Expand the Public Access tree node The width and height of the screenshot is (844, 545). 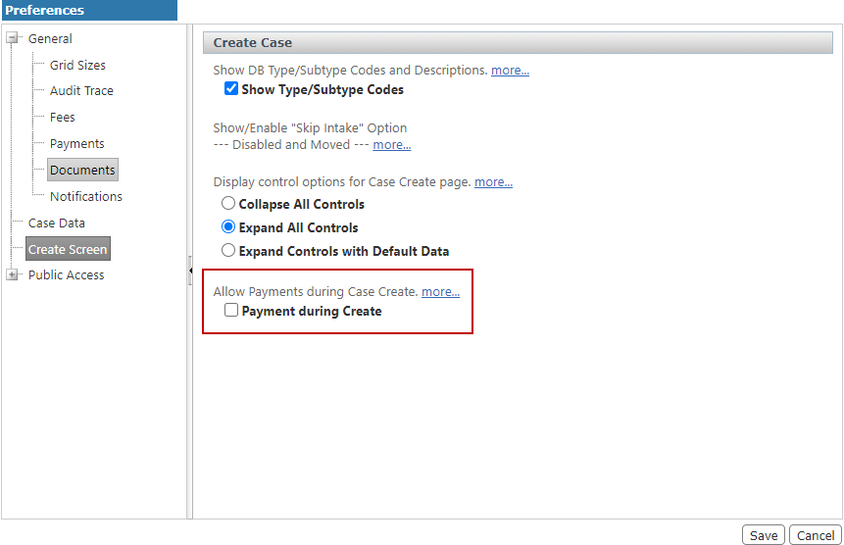(x=13, y=275)
